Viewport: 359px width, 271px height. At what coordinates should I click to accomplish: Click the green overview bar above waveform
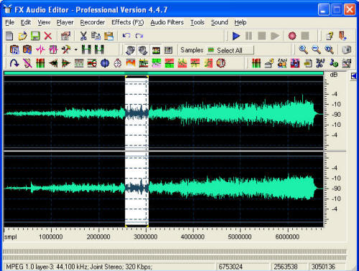pos(164,73)
